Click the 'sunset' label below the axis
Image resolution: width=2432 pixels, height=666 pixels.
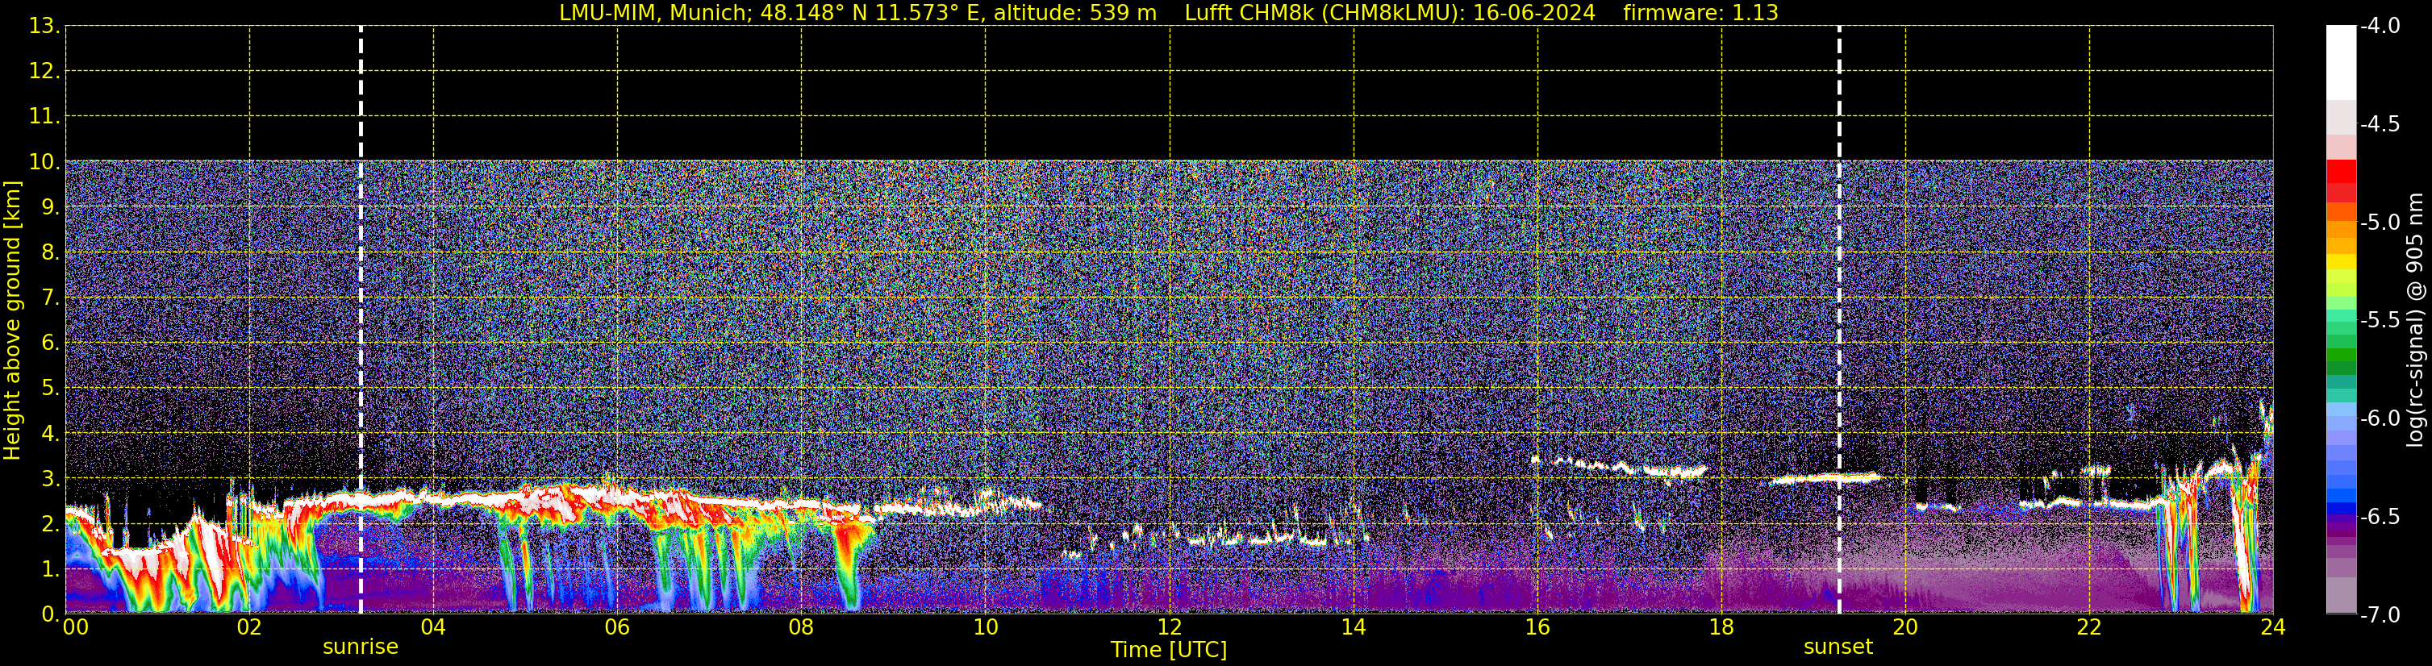pyautogui.click(x=1838, y=647)
